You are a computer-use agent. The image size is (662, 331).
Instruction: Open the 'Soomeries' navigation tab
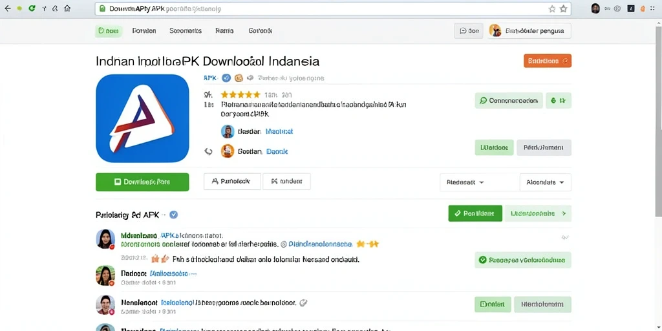[x=186, y=31]
